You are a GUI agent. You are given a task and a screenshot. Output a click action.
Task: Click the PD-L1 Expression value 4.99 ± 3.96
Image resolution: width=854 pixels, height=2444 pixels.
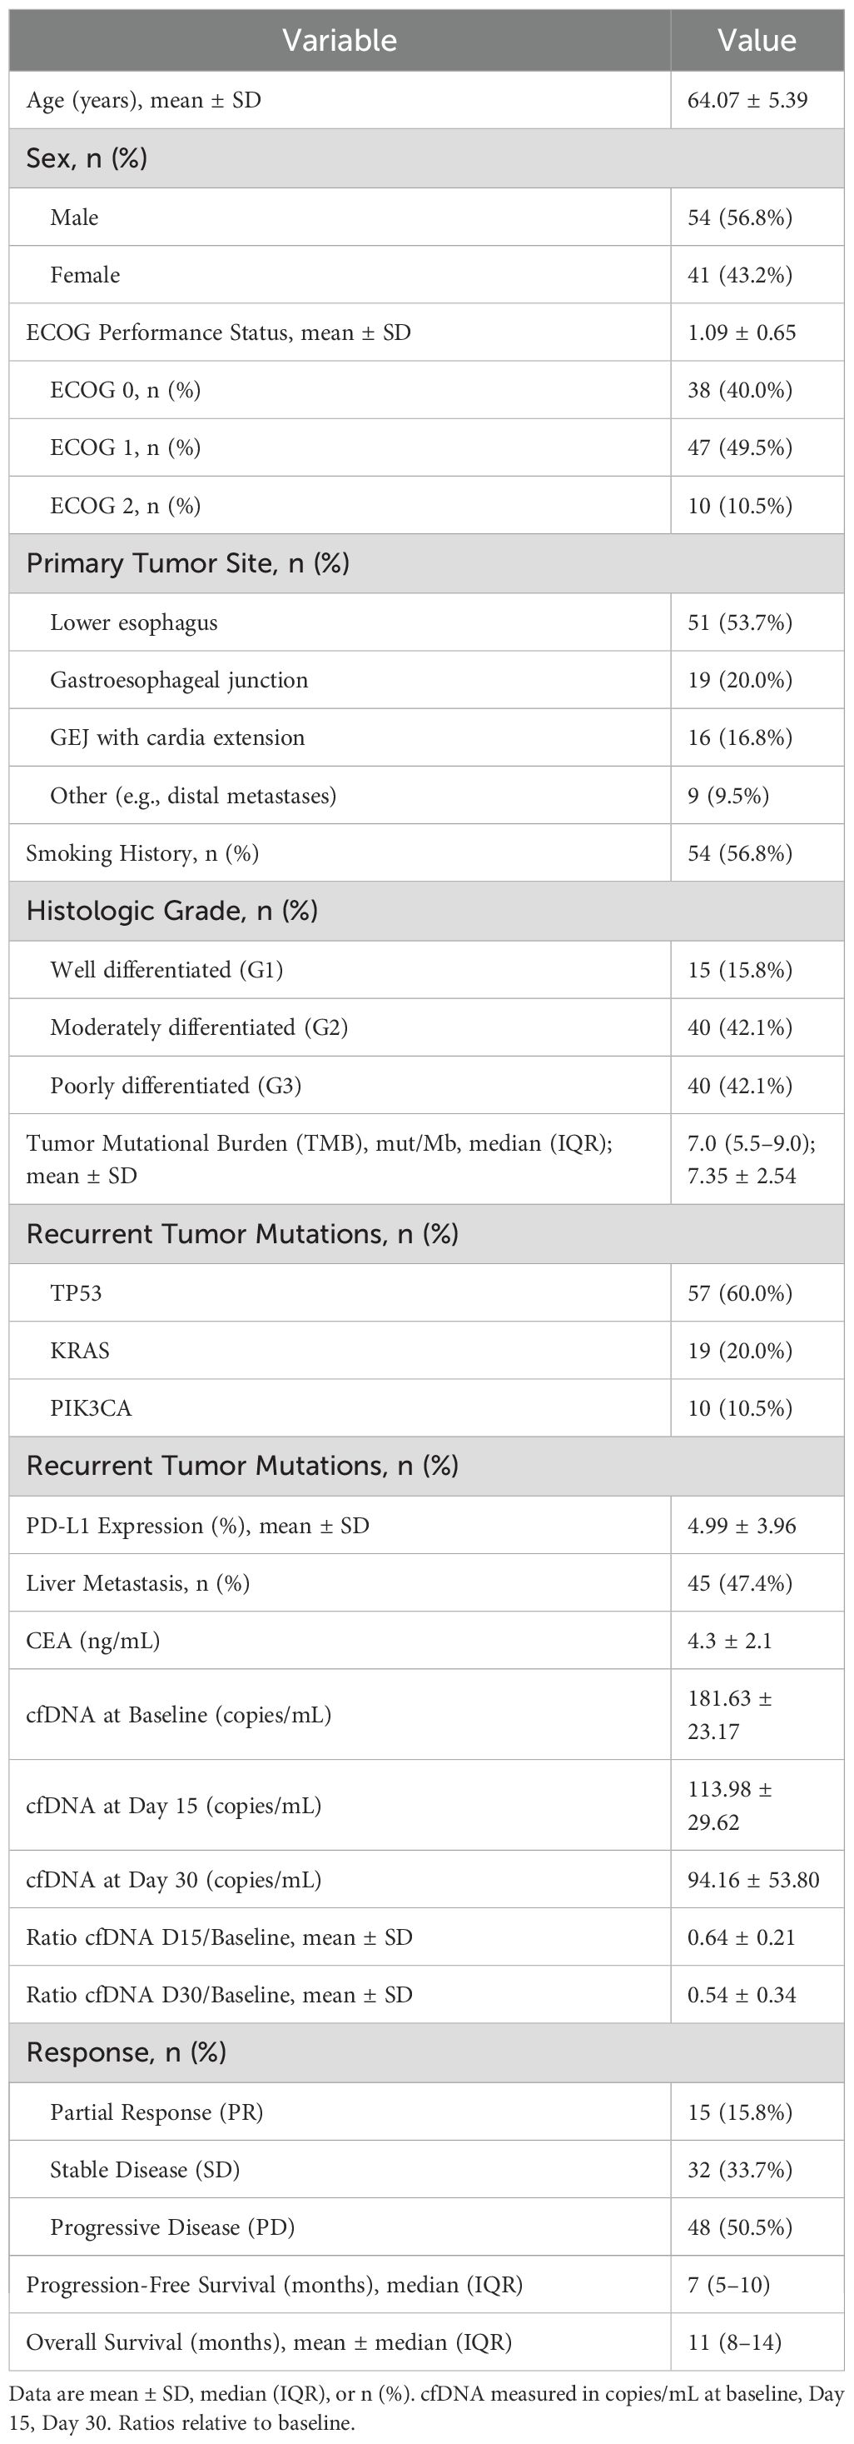tap(741, 1526)
